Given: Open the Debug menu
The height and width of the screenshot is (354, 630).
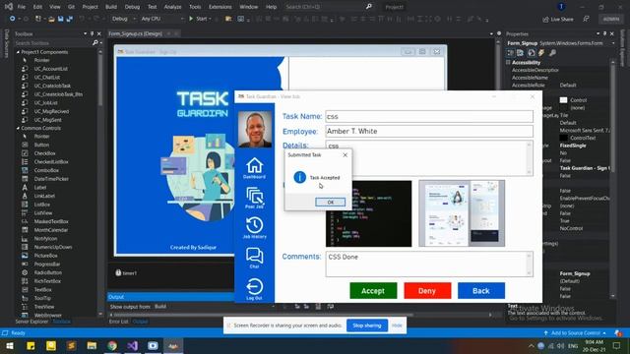Looking at the screenshot, I should point(132,7).
